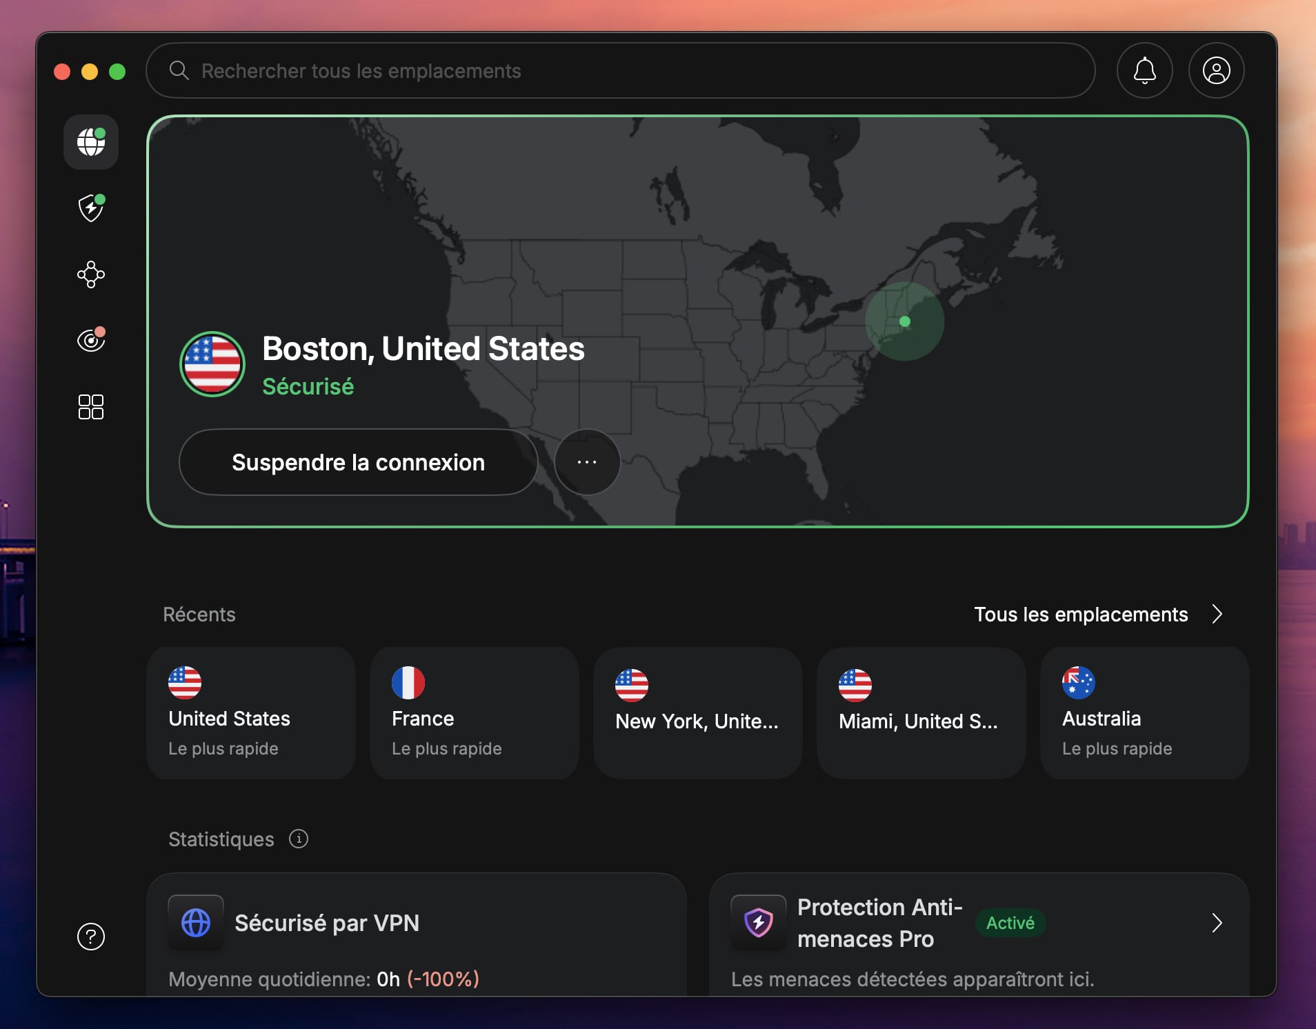
Task: Select the Australia recent connection
Action: coord(1144,713)
